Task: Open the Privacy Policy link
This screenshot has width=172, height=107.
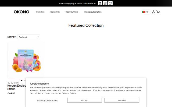Action: coord(69,93)
